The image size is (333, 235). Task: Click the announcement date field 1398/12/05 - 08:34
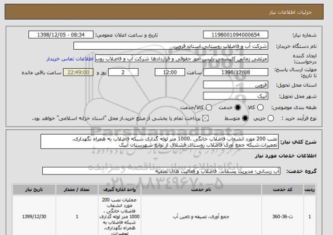coord(61,35)
